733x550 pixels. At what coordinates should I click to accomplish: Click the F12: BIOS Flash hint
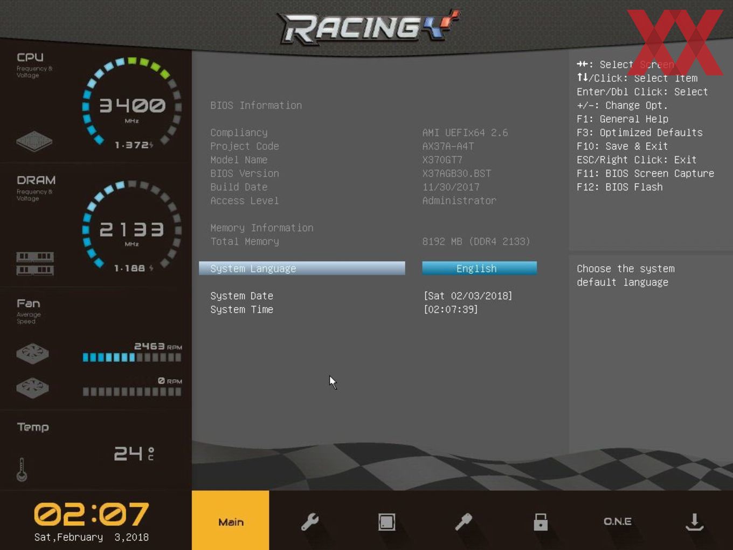619,187
